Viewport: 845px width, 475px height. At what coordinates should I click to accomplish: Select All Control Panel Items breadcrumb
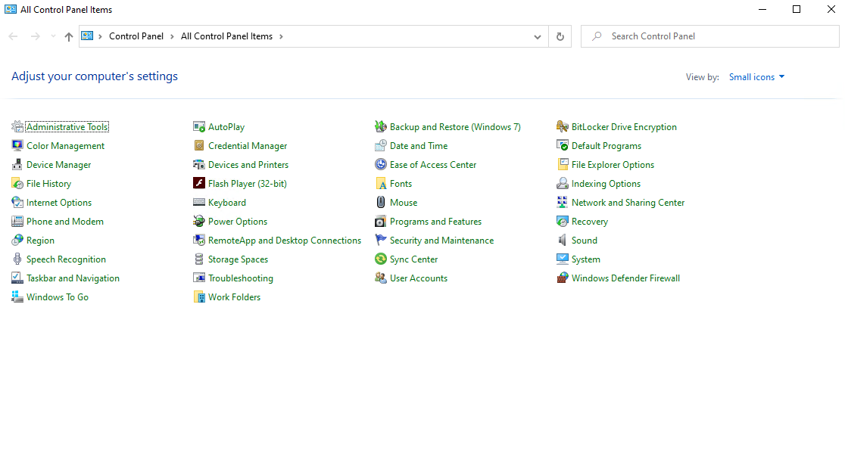[x=226, y=36]
